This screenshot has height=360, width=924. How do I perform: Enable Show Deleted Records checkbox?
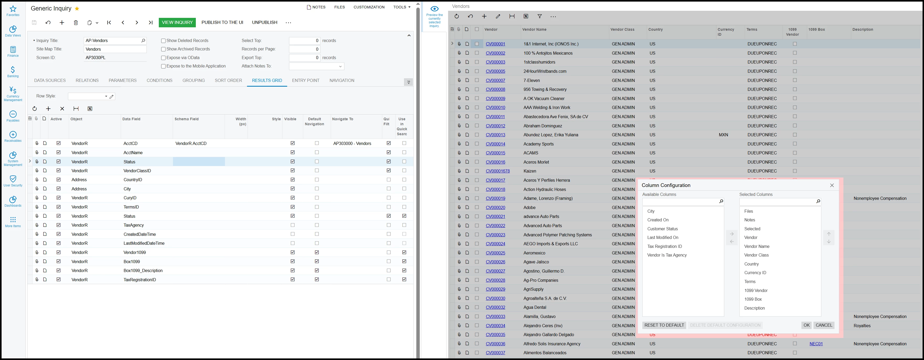pyautogui.click(x=164, y=41)
